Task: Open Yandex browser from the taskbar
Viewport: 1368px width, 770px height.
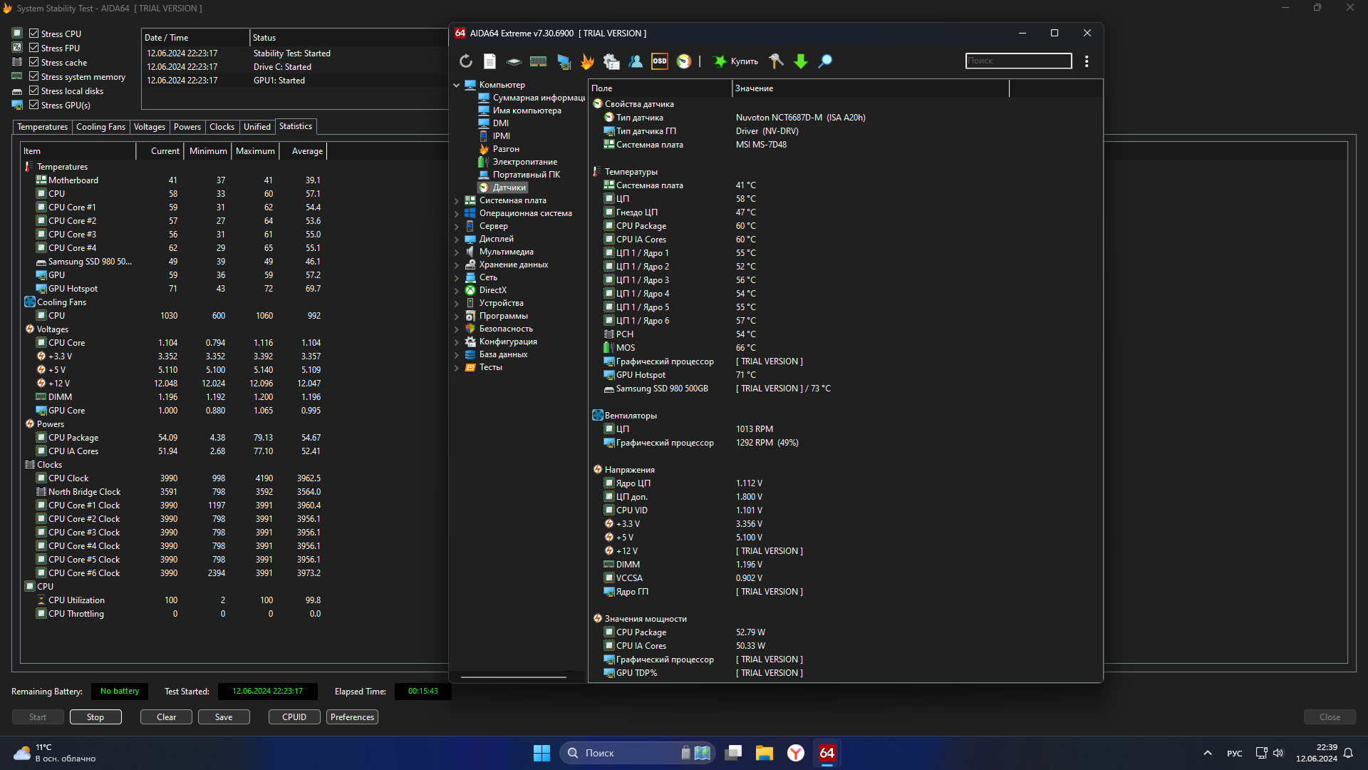Action: pos(796,753)
